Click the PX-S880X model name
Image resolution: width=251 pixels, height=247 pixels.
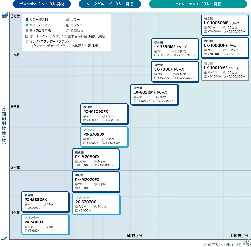(x=34, y=222)
